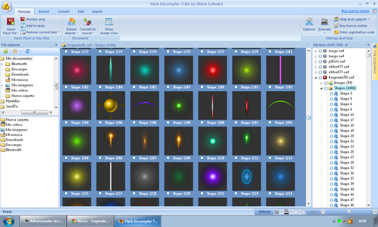Open Administrador de t... taskbar button
This screenshot has height=227, width=378.
point(43,221)
